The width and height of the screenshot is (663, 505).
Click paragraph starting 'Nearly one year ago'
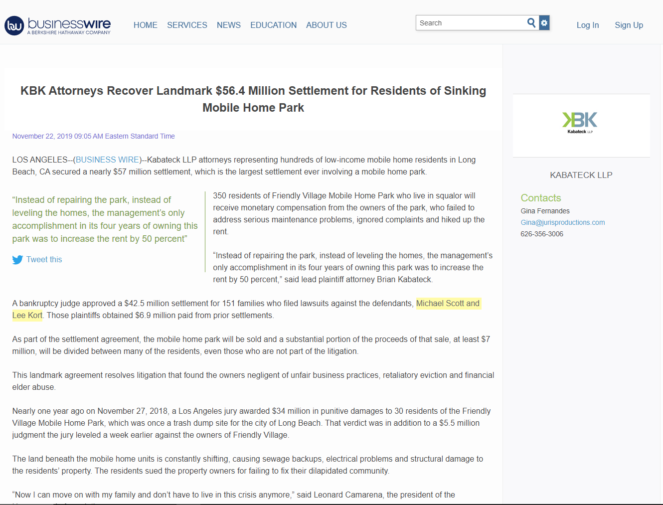pos(251,423)
